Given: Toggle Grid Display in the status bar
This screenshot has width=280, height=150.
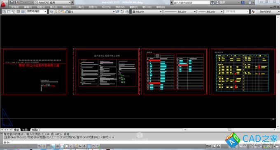Looking at the screenshot, I should click(x=49, y=146).
